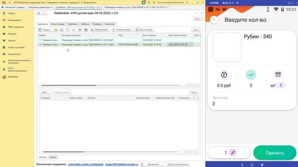This screenshot has width=298, height=167.
Task: Open the history icon in 1C title bar
Action: [x=149, y=2]
